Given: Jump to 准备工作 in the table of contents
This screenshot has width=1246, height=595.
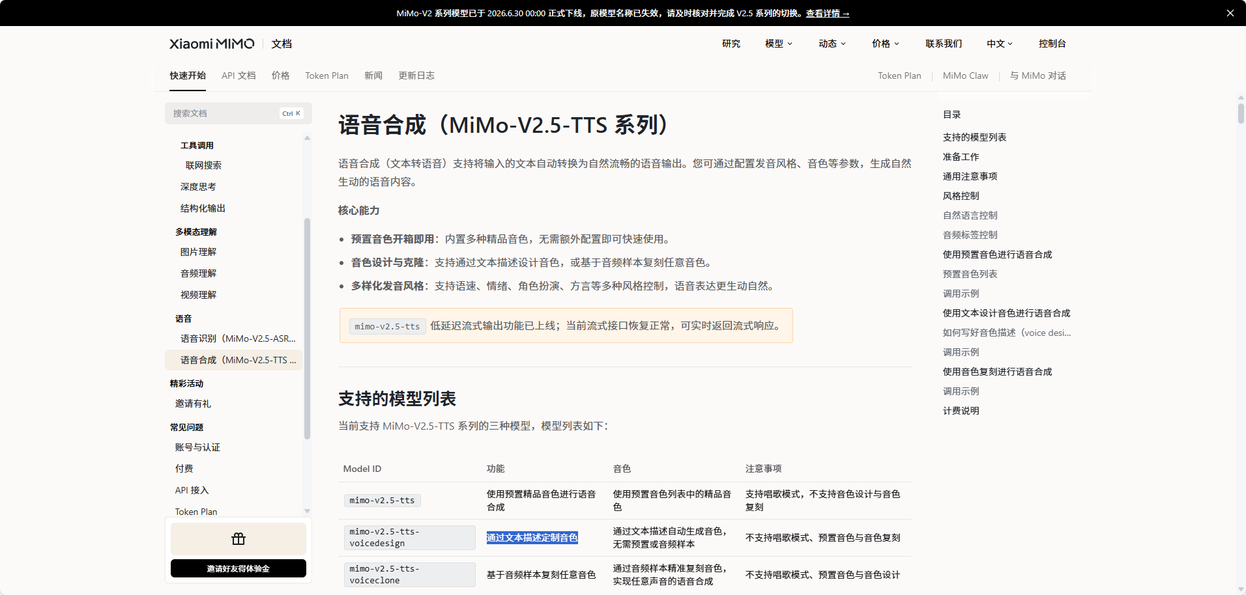Looking at the screenshot, I should (961, 157).
